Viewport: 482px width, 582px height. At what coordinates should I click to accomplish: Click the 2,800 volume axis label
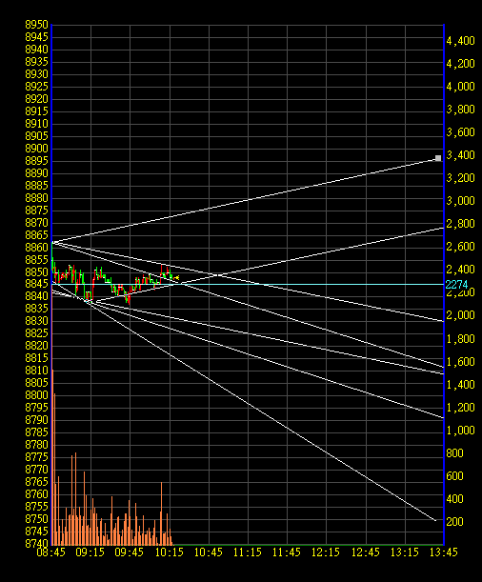pyautogui.click(x=460, y=224)
